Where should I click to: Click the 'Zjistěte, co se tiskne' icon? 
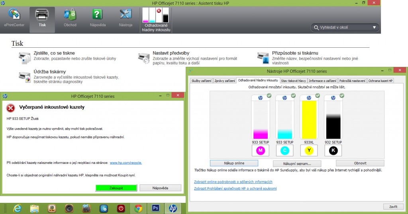coord(25,58)
